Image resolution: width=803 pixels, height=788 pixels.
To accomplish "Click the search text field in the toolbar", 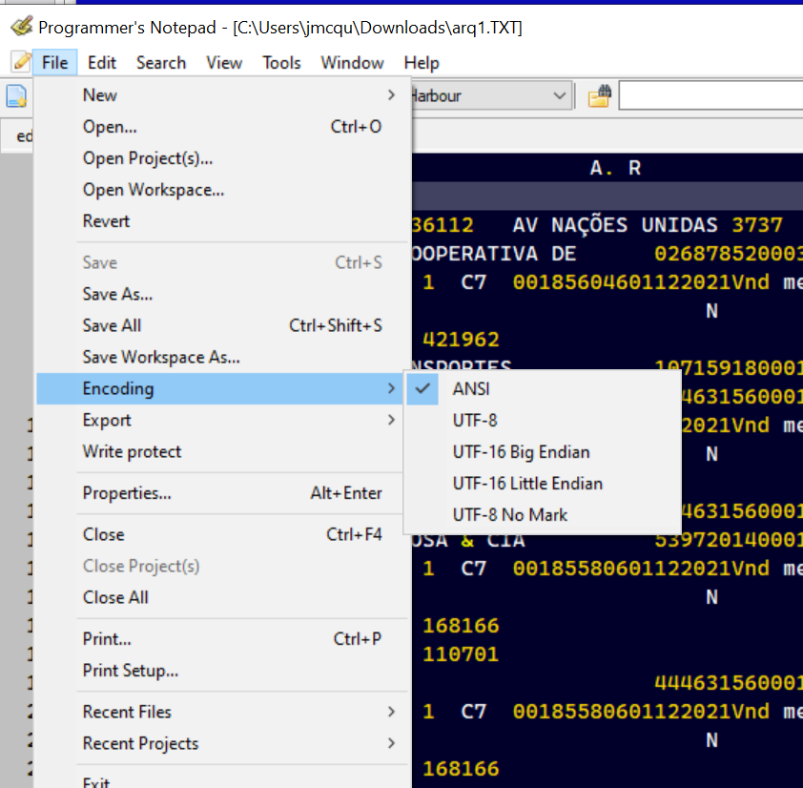I will coord(710,96).
